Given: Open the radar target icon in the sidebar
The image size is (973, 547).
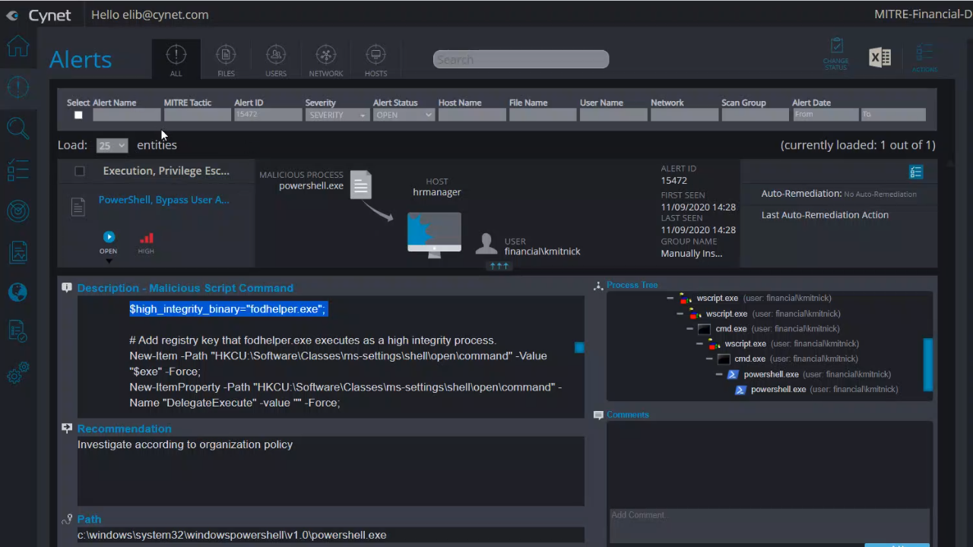Looking at the screenshot, I should [17, 210].
